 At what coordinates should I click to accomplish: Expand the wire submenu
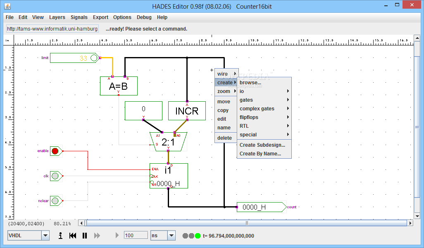[x=226, y=74]
